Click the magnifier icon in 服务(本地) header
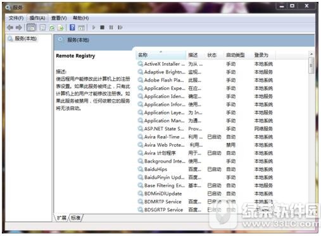 click(61, 40)
